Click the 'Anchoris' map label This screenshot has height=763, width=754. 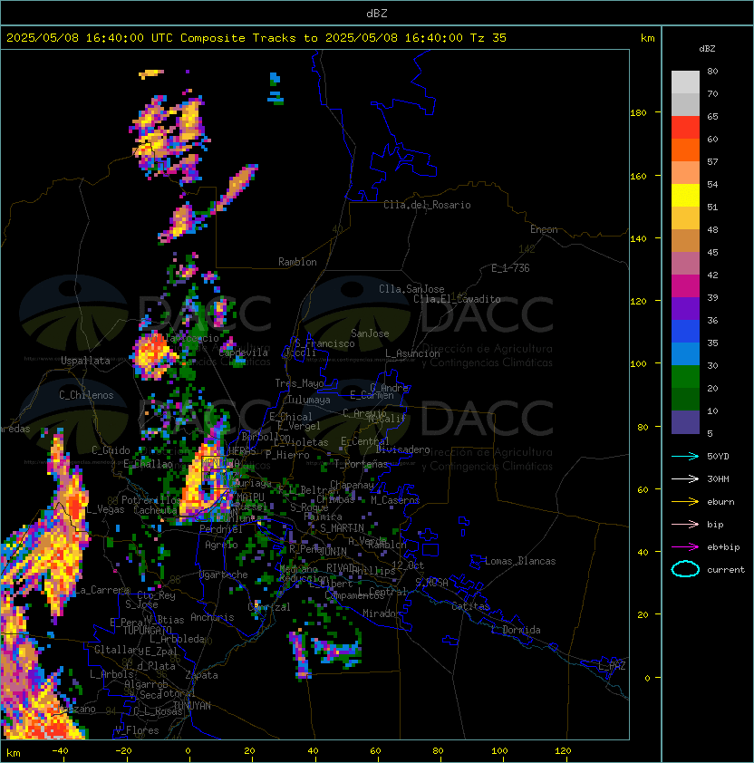click(212, 617)
